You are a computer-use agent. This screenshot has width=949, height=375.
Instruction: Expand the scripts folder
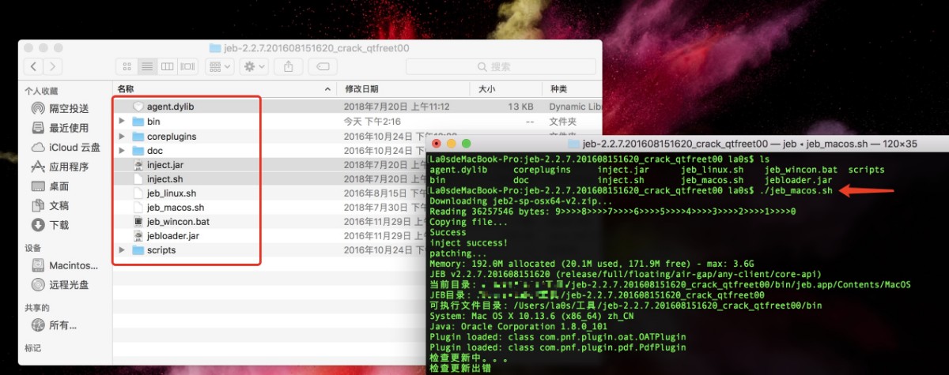(x=122, y=250)
